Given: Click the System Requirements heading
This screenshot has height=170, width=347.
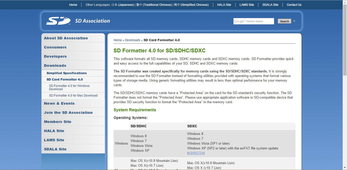Looking at the screenshot, I should [x=135, y=110].
